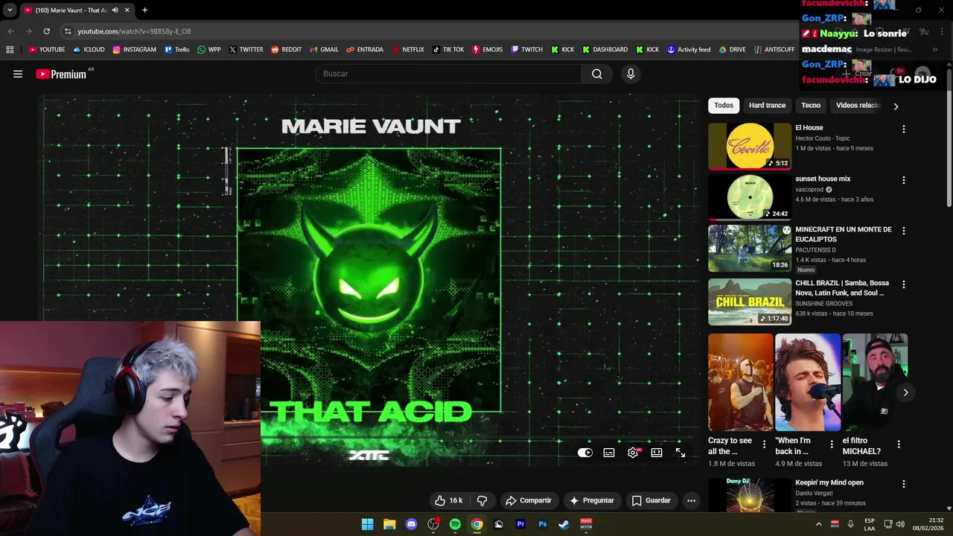This screenshot has height=536, width=953.
Task: Open options menu for El House
Action: click(x=904, y=129)
